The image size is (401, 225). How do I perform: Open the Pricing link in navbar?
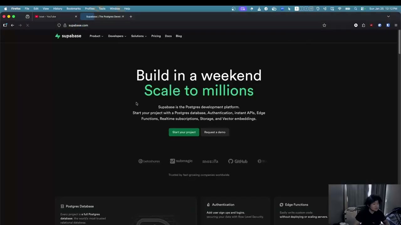click(x=156, y=36)
